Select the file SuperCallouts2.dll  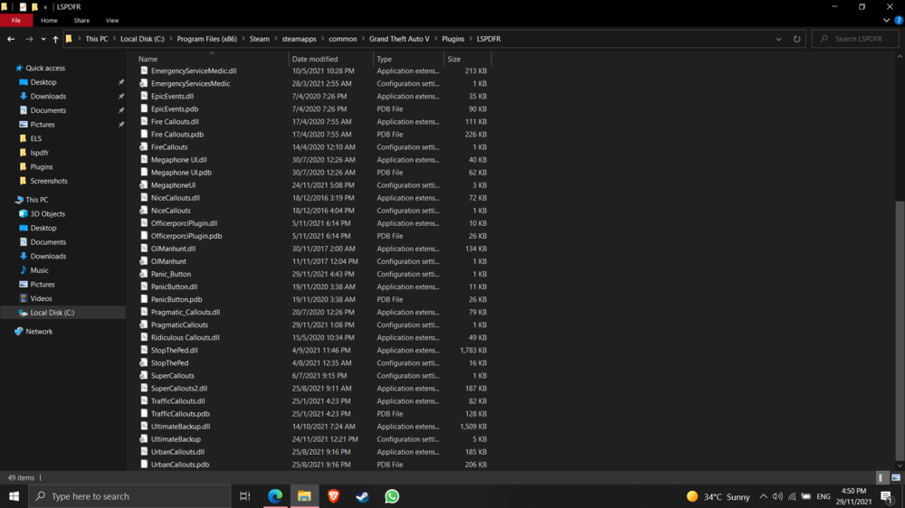click(x=179, y=388)
